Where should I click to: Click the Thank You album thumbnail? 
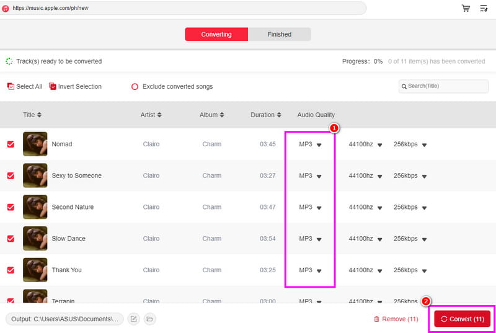[35, 270]
